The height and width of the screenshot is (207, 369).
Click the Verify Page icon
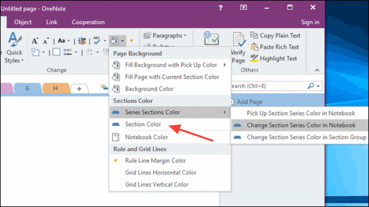click(239, 39)
